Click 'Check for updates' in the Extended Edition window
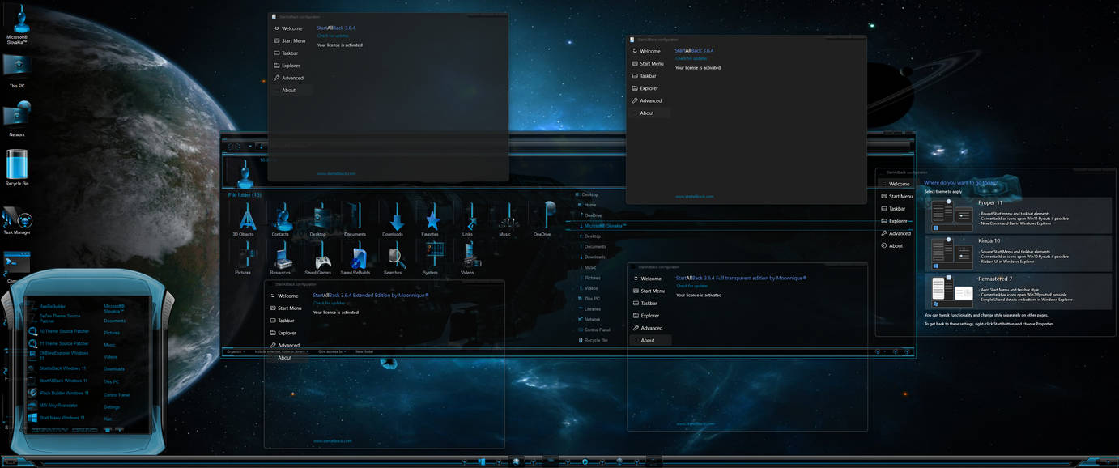This screenshot has height=468, width=1119. 328,303
